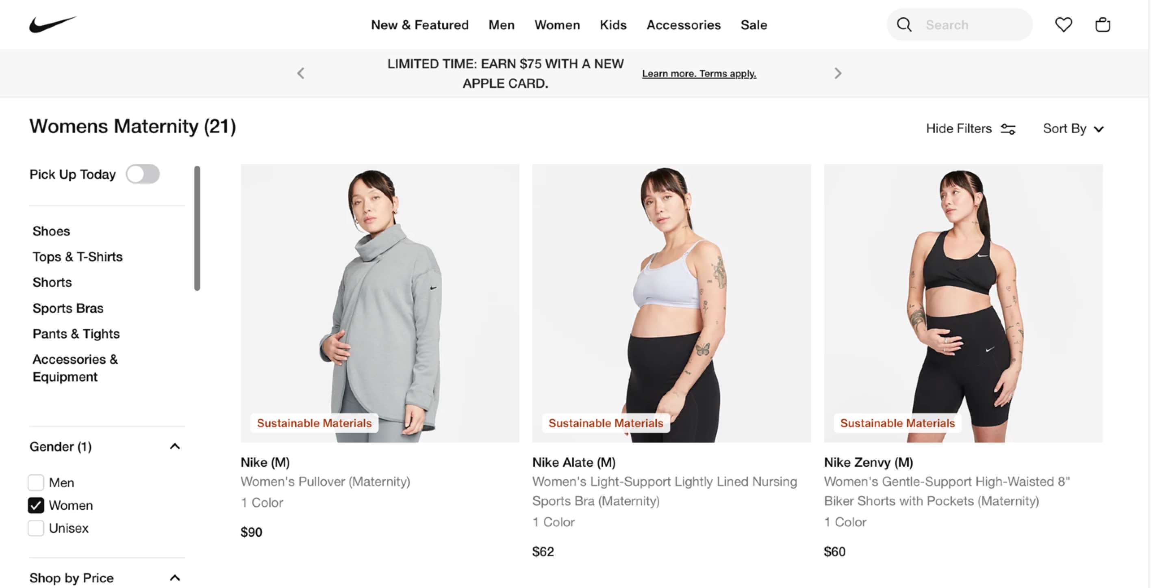Collapse the Shop by Price section
Image resolution: width=1151 pixels, height=588 pixels.
pos(175,577)
